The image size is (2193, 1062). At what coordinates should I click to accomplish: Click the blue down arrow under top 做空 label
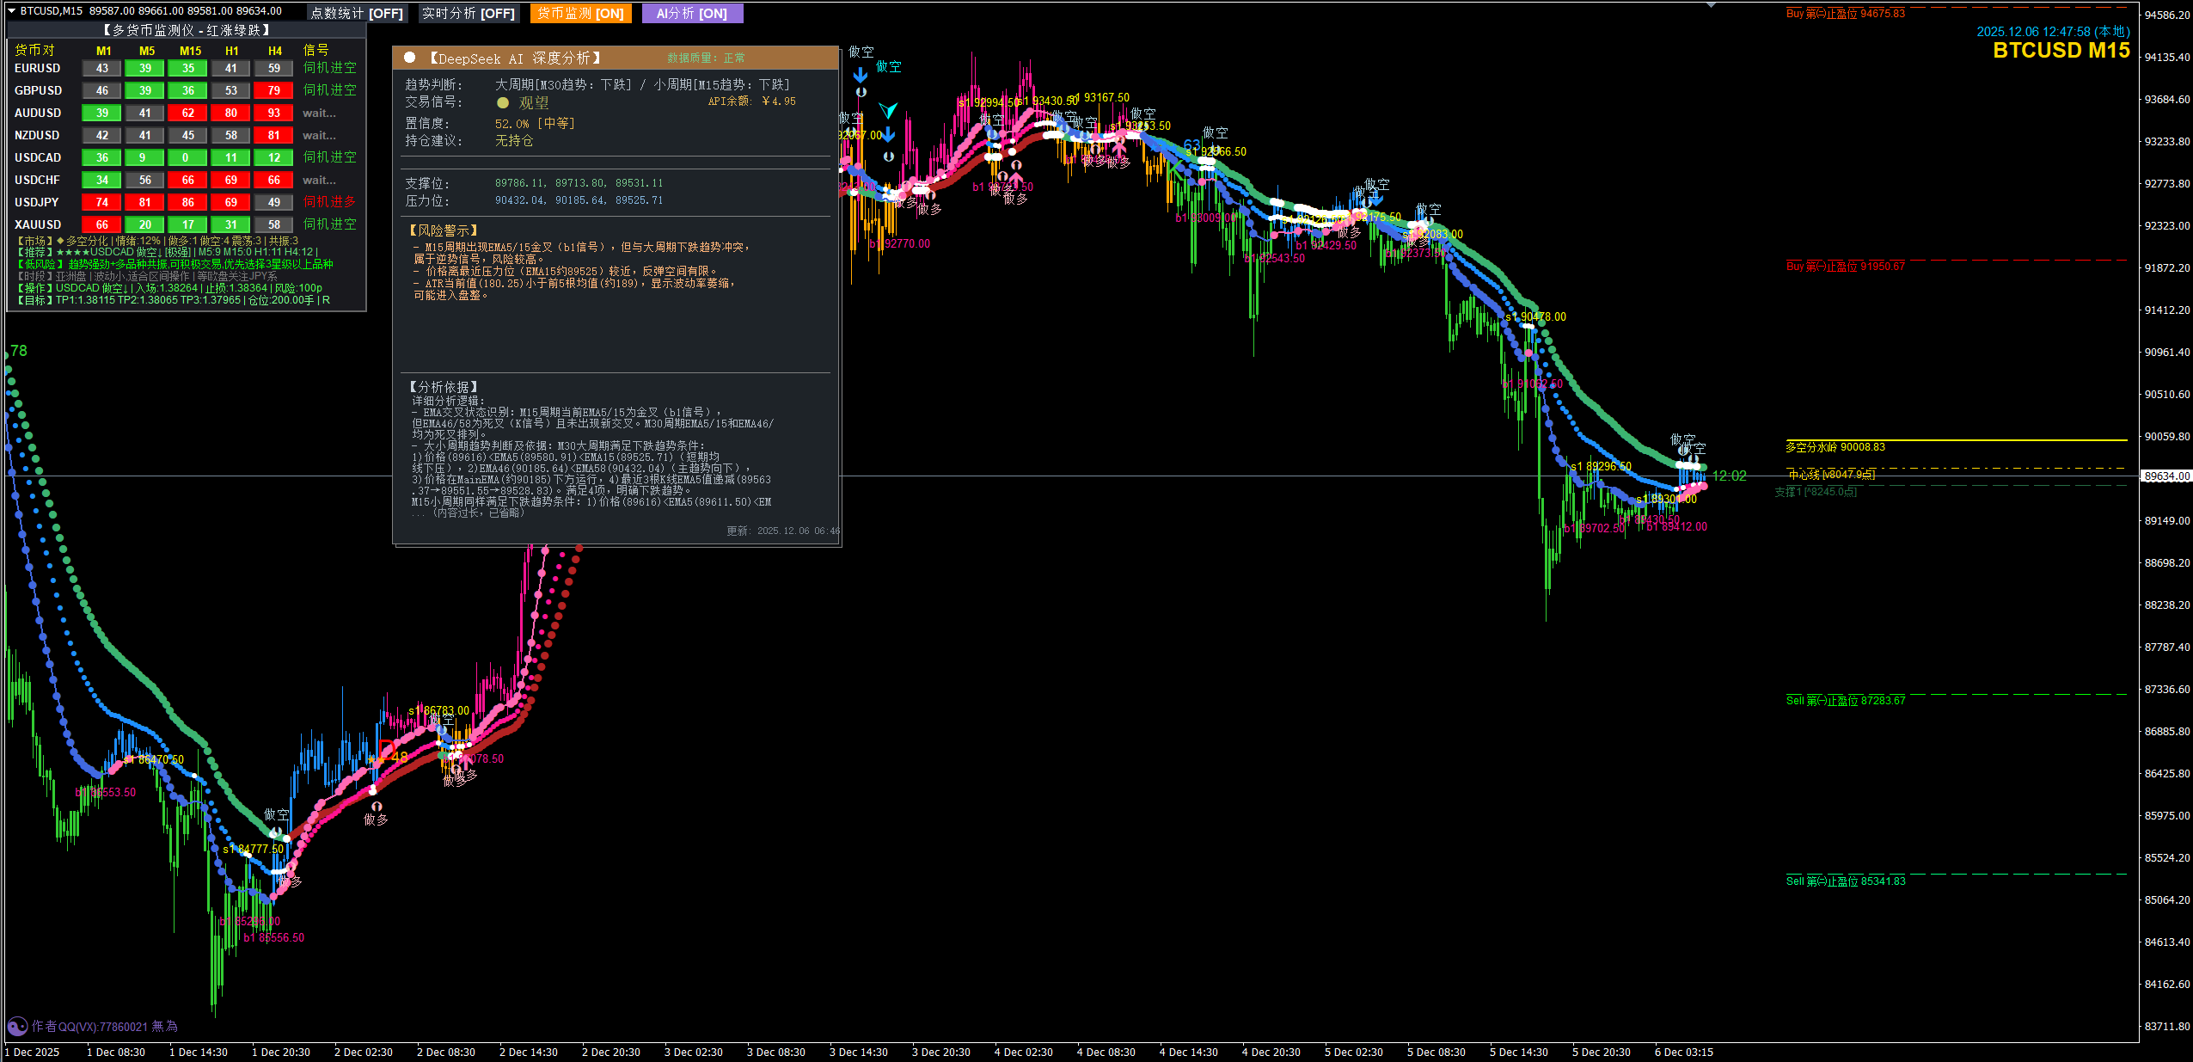(x=861, y=75)
